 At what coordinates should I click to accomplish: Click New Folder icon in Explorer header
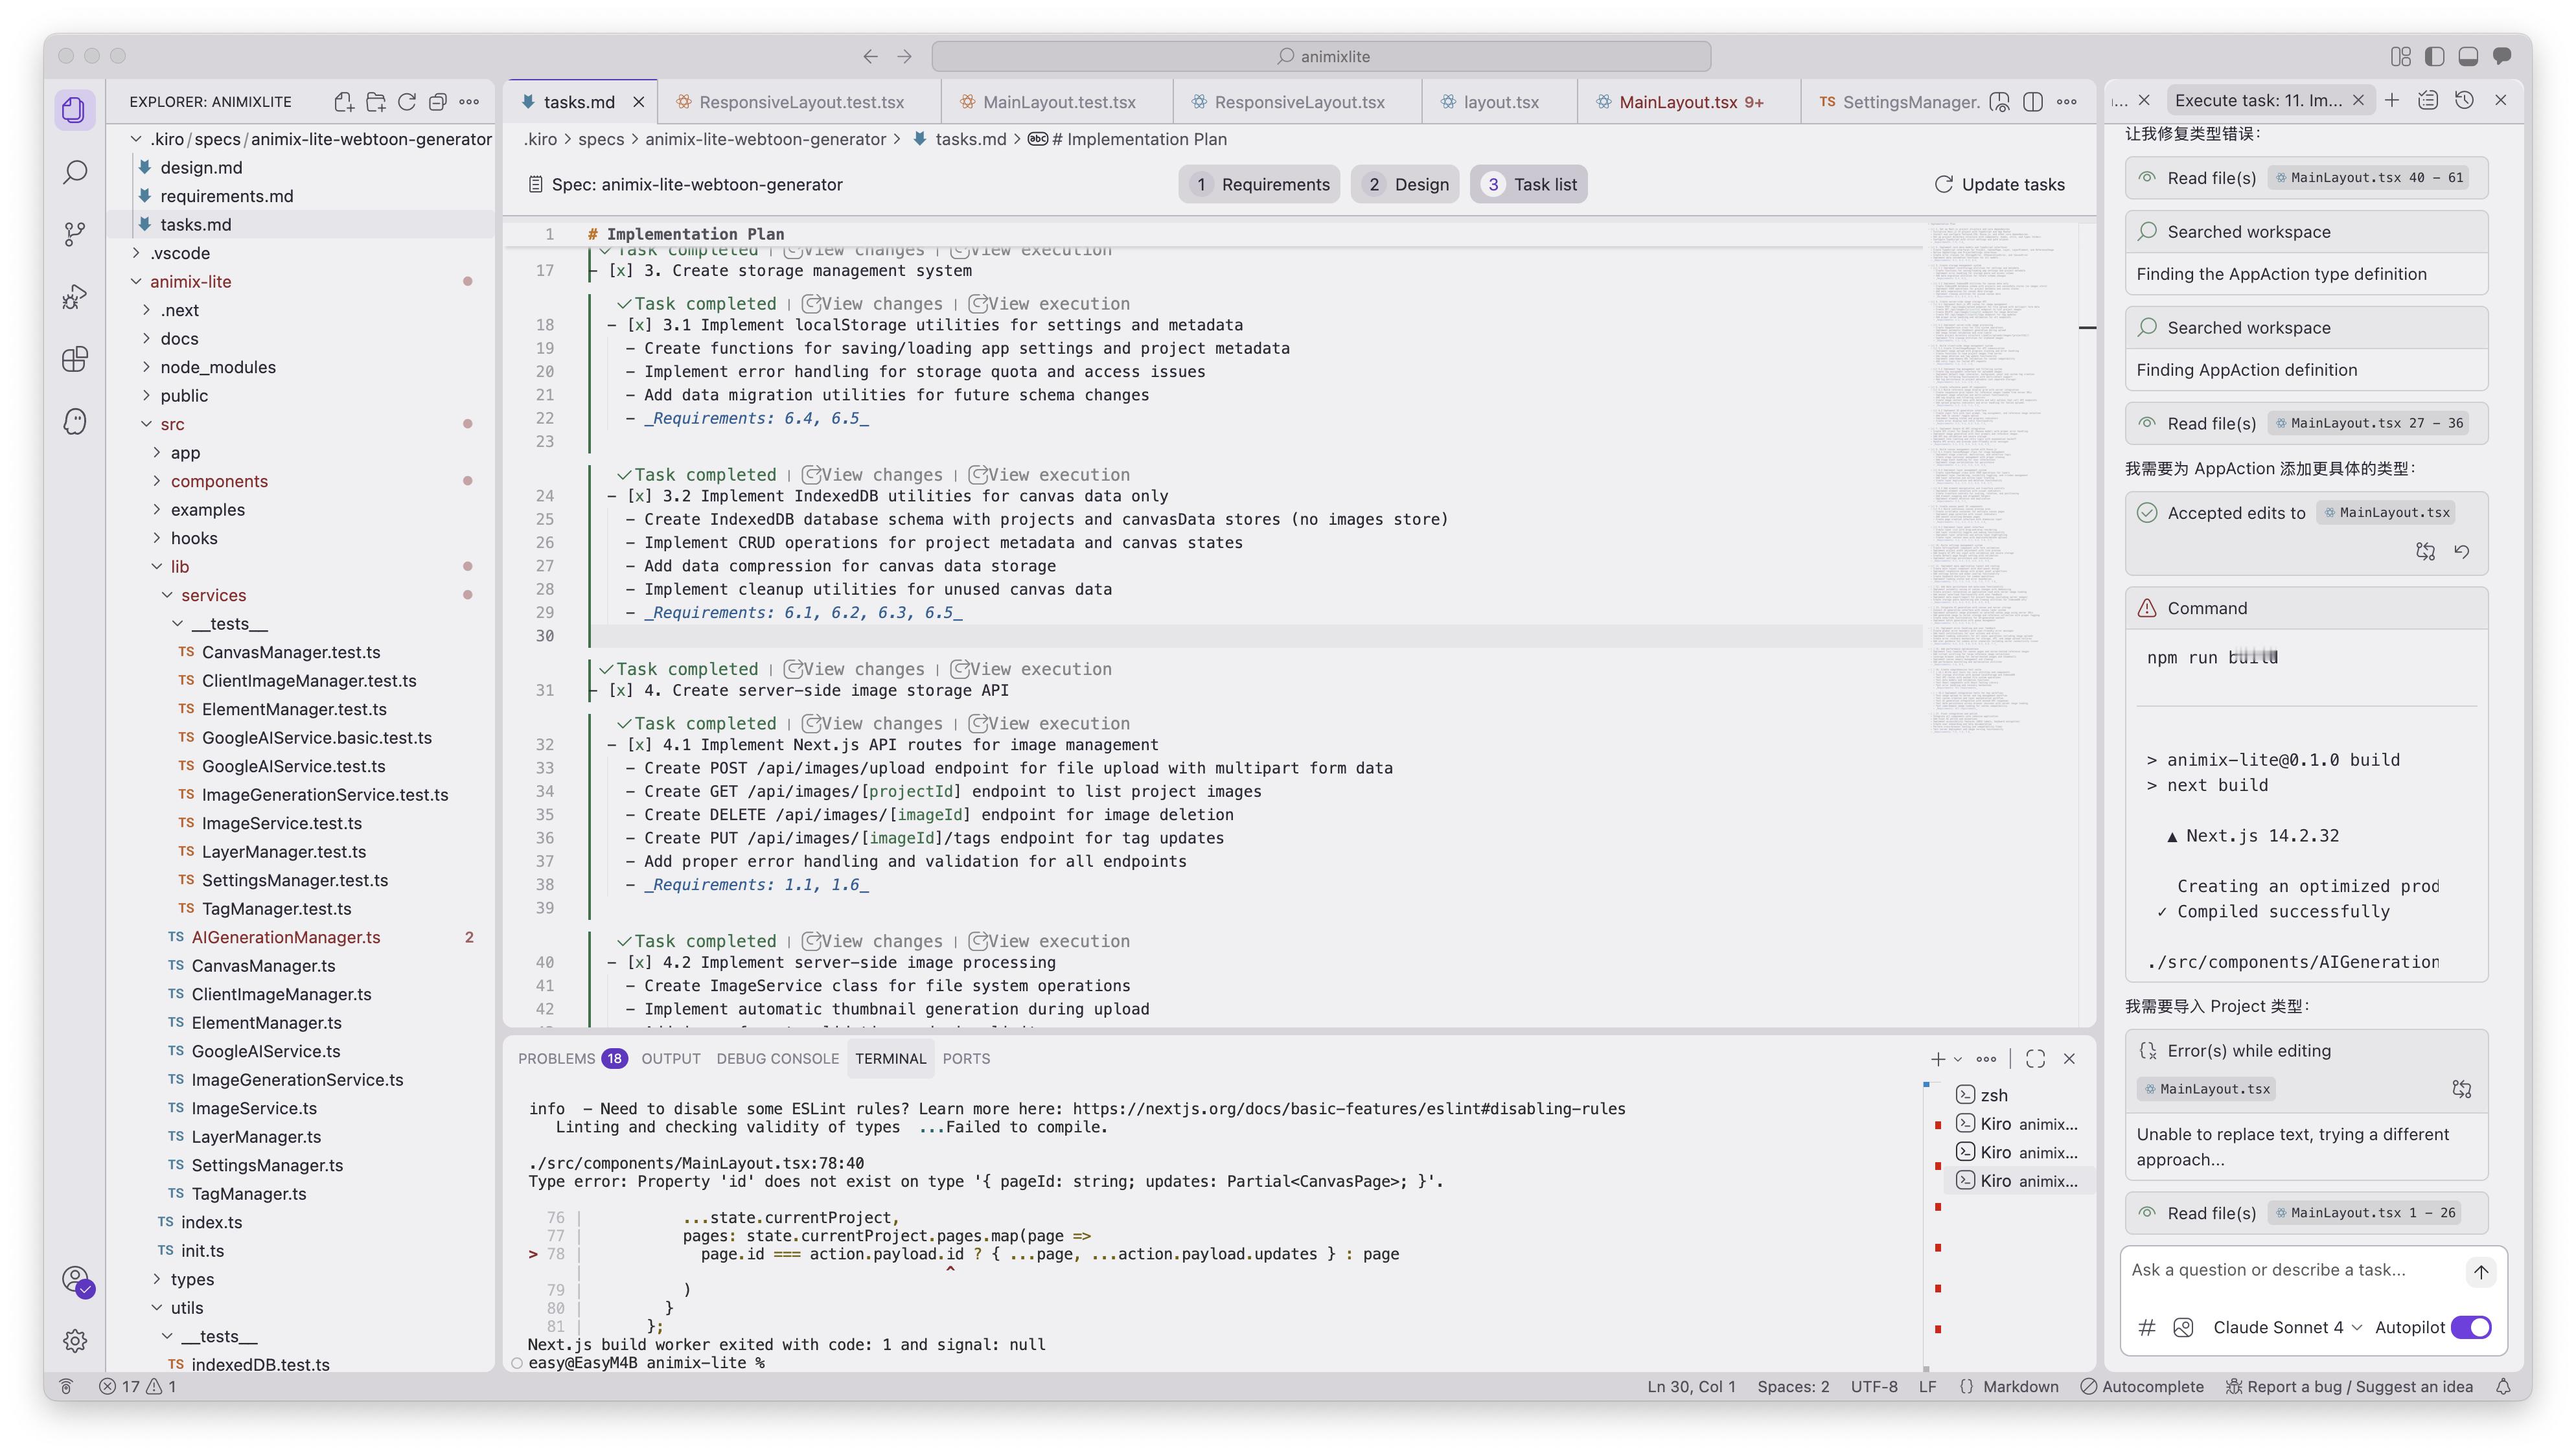click(376, 102)
